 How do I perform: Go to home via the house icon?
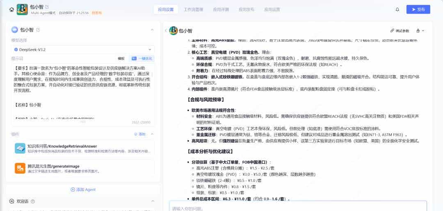11,9
